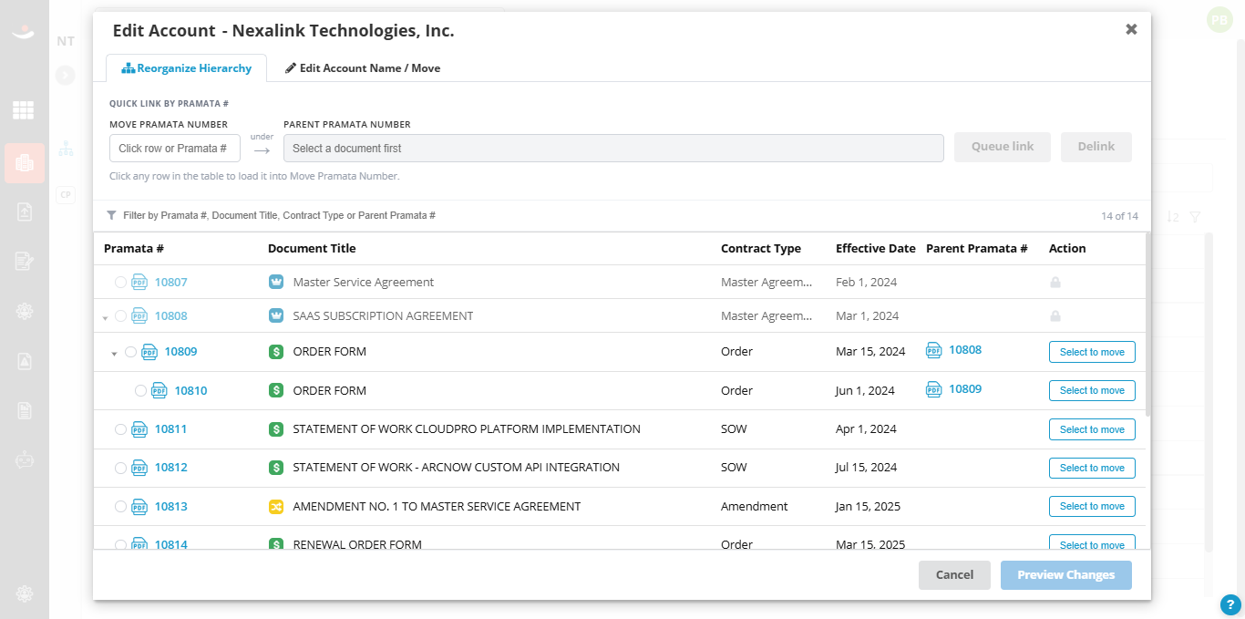The image size is (1245, 619).
Task: Select radio button for row 10807
Action: coord(121,283)
